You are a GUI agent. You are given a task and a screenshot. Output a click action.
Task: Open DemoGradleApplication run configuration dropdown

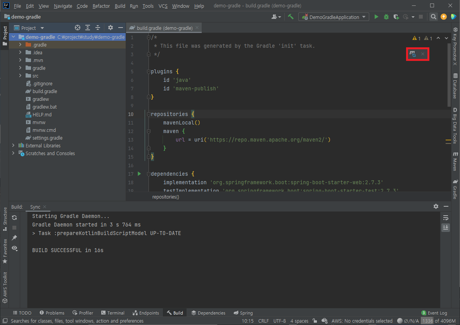coord(333,17)
